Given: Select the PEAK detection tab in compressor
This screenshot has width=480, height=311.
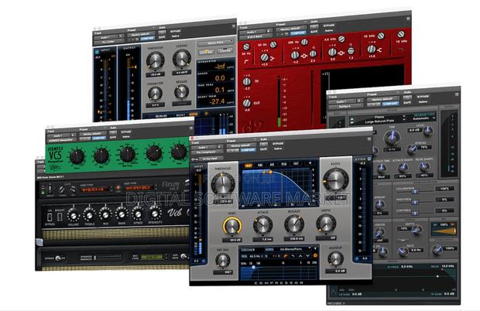Looking at the screenshot, I should pos(284,166).
